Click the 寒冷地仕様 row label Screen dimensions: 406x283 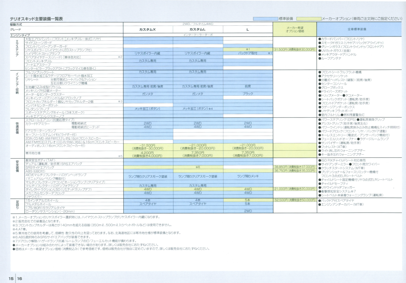point(33,153)
